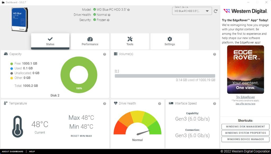Open the Drive Health panel help icon
The height and width of the screenshot is (154, 271).
(160, 104)
